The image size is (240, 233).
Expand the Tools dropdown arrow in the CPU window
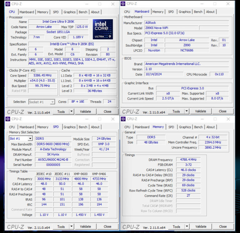pyautogui.click(x=72, y=112)
